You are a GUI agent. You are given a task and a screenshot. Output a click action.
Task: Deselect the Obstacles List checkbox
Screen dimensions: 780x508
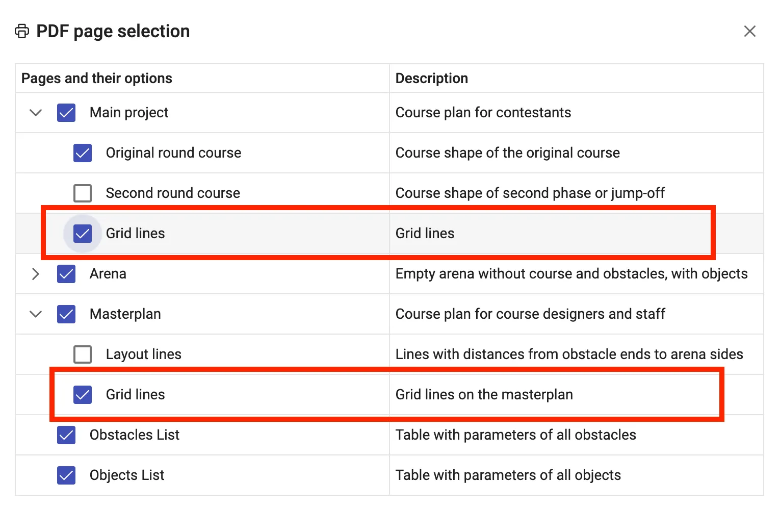point(66,435)
